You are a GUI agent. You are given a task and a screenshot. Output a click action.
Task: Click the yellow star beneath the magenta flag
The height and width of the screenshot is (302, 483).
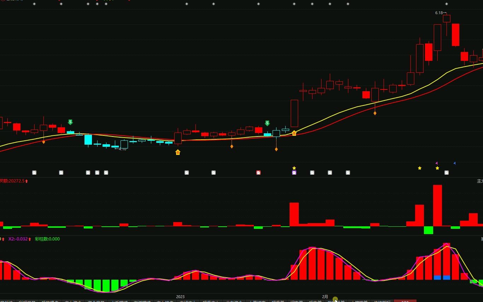(437, 168)
